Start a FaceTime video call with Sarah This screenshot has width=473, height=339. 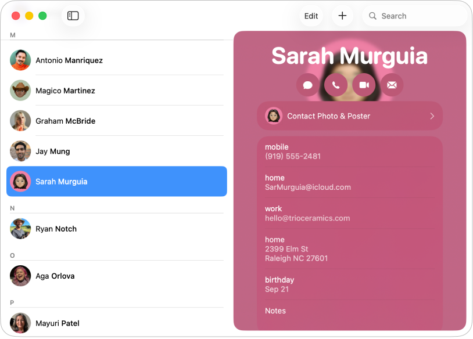coord(364,85)
